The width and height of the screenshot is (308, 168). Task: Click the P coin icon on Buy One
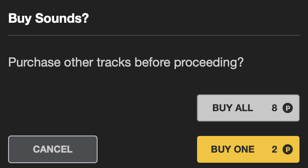(288, 150)
